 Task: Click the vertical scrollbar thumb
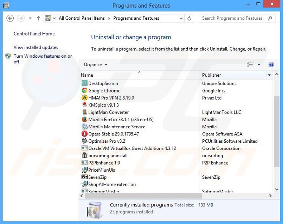click(x=277, y=132)
